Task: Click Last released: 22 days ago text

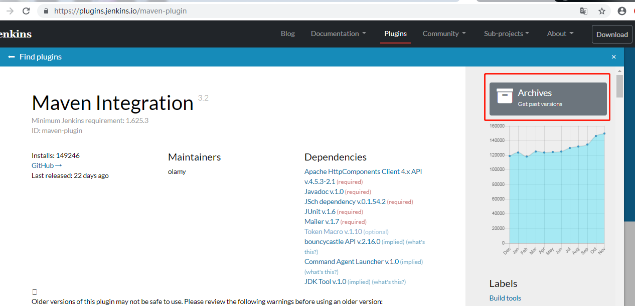Action: pos(70,175)
